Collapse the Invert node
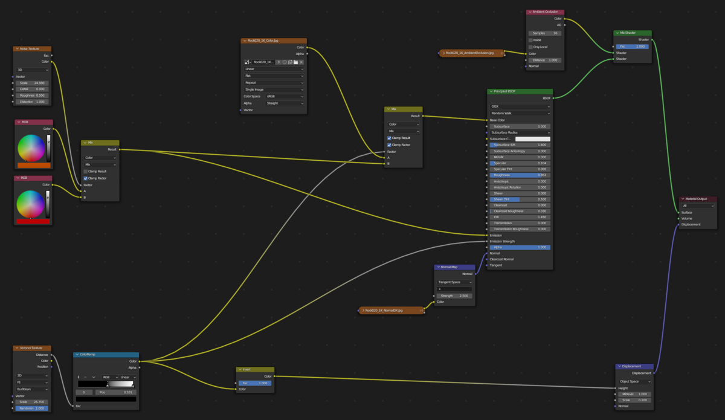Image resolution: width=725 pixels, height=420 pixels. [240, 370]
